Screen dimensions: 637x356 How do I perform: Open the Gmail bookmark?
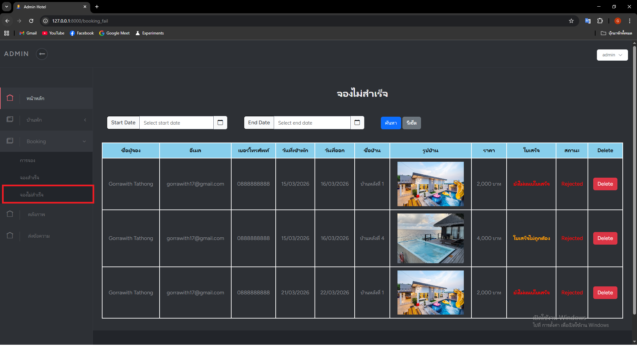[28, 33]
